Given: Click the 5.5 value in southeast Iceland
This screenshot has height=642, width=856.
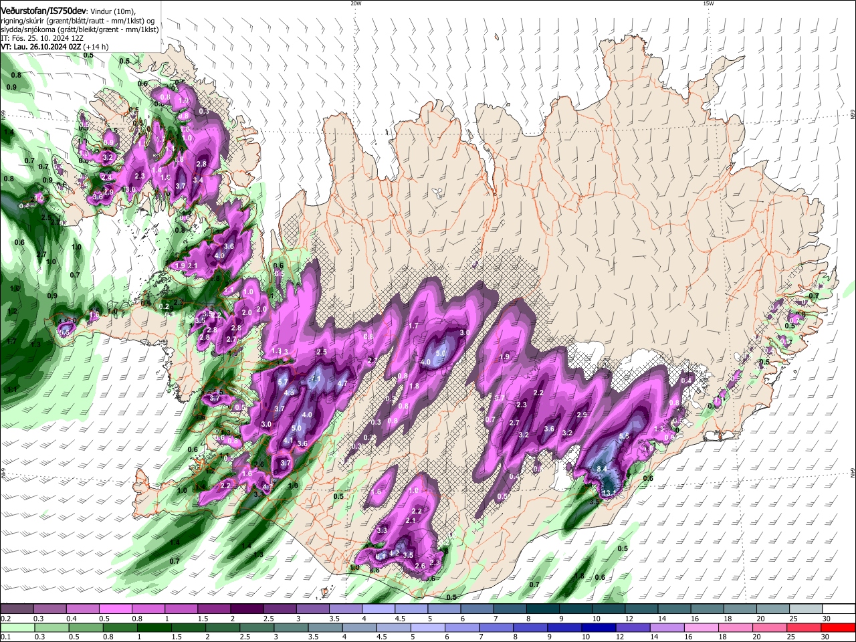Looking at the screenshot, I should point(624,436).
